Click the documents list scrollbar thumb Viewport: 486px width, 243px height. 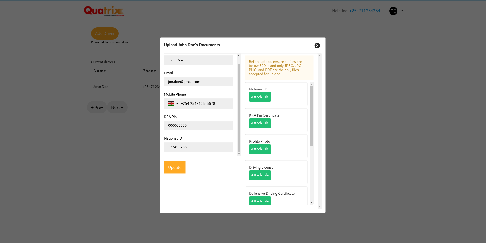click(x=312, y=116)
